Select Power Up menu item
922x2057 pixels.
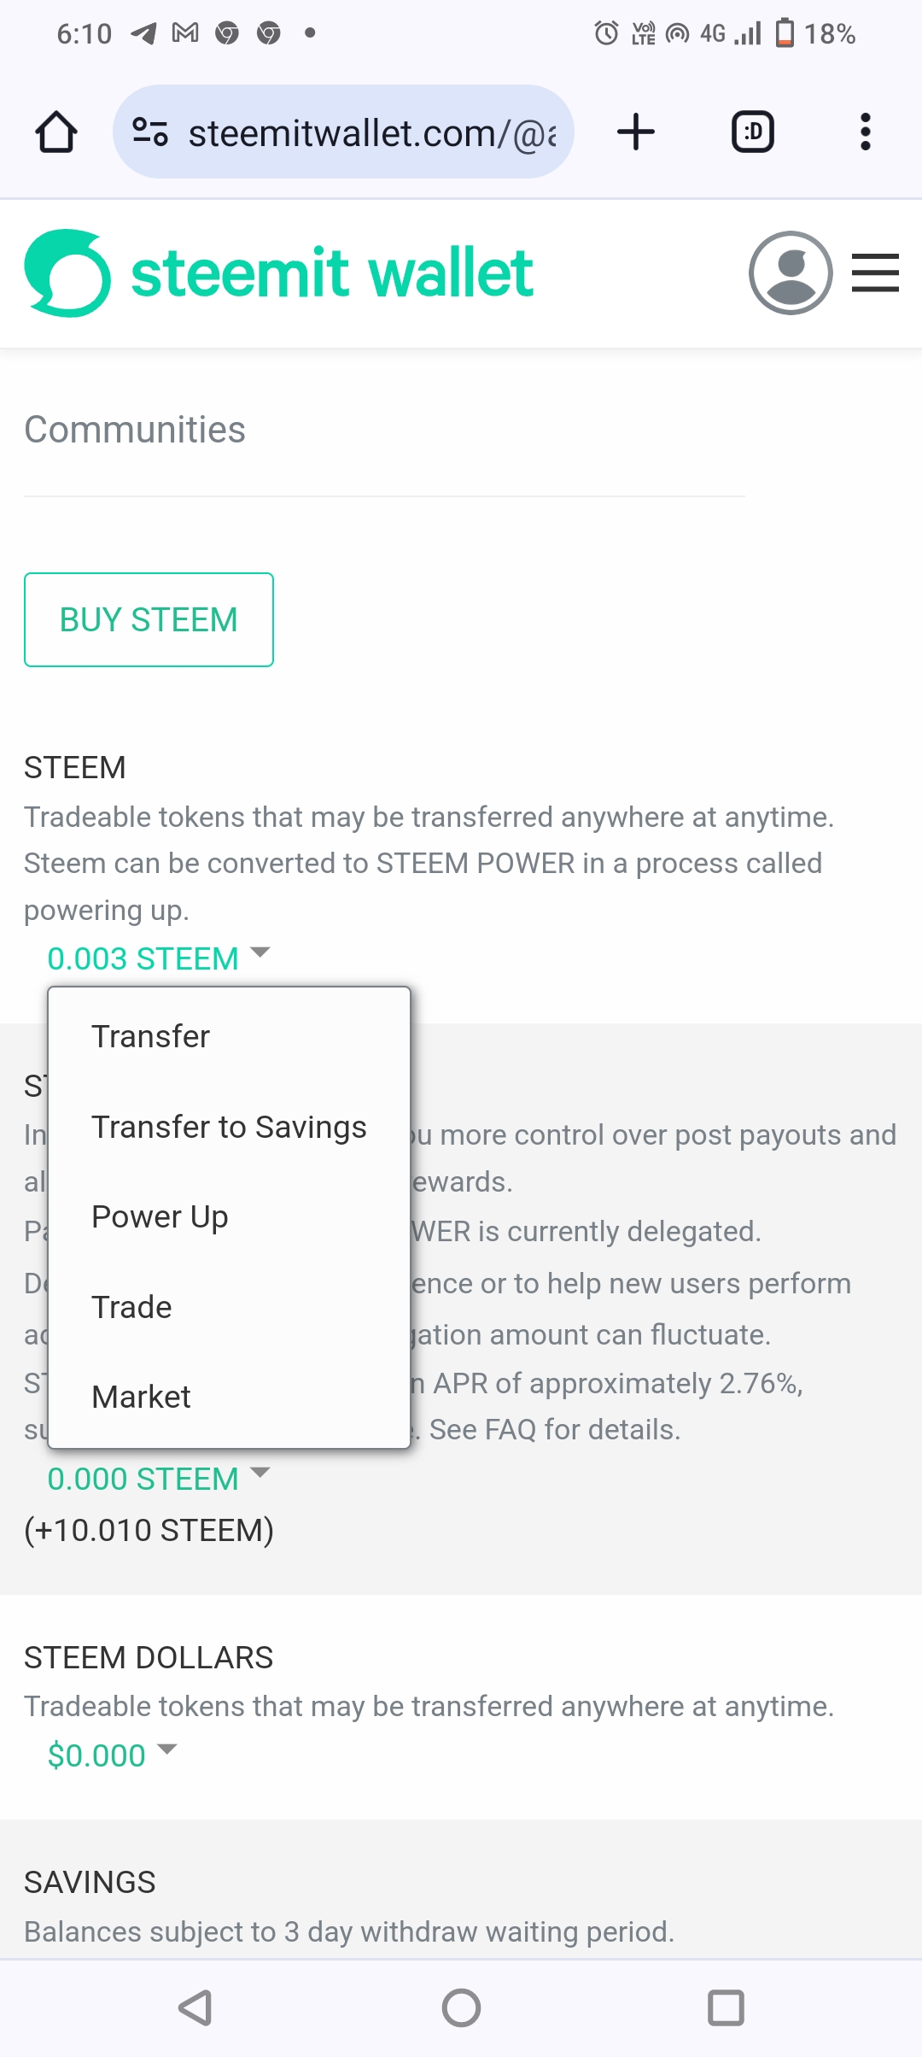[x=160, y=1216]
